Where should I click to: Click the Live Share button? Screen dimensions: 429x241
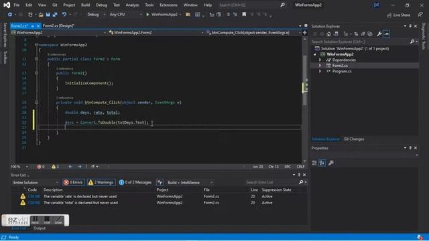tap(398, 15)
